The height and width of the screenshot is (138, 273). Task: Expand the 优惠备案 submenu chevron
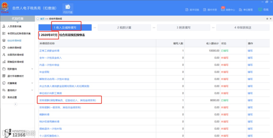[x=32, y=83]
